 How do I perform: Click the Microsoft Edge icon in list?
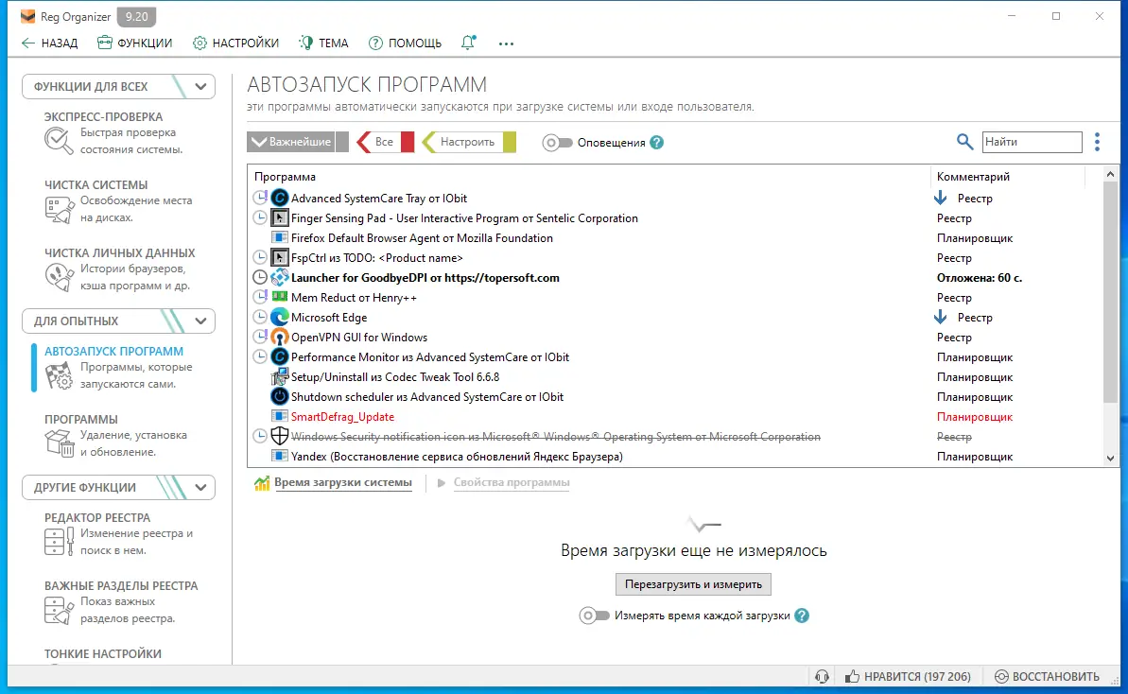pos(279,317)
